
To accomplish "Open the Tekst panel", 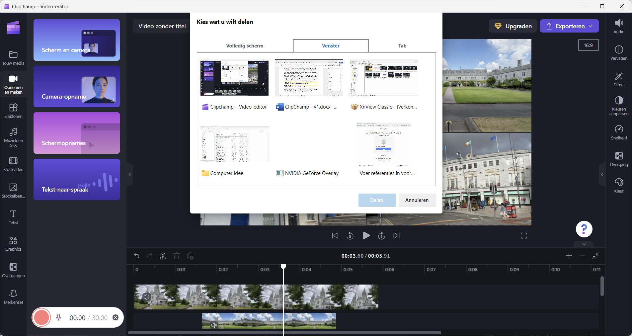I will tap(13, 217).
